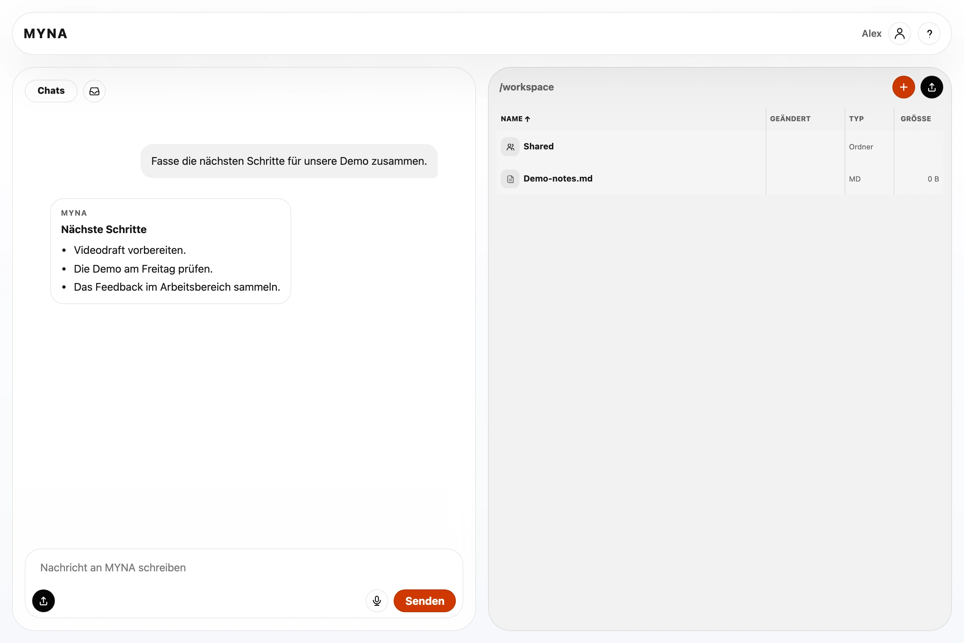Image resolution: width=964 pixels, height=643 pixels.
Task: Click the upload attachment icon in message composer
Action: 44,601
